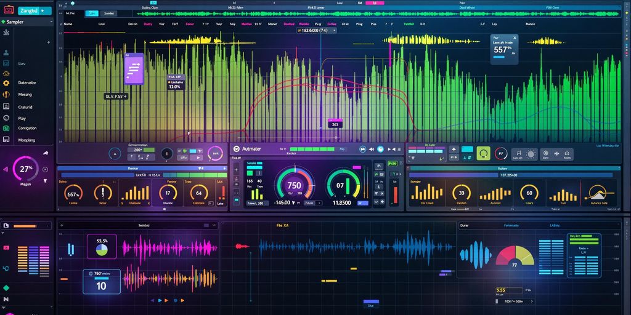Select the Mooplang sidebar label
The height and width of the screenshot is (315, 631).
click(x=26, y=140)
